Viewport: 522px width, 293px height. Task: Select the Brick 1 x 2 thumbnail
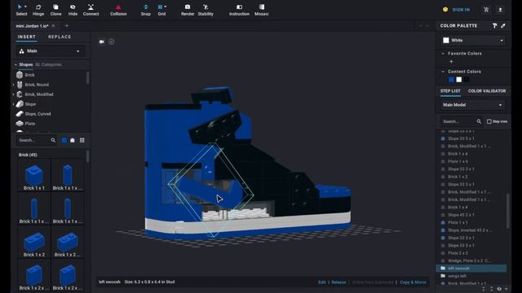34,242
